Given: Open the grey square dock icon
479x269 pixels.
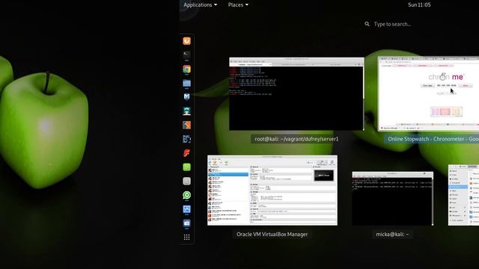Looking at the screenshot, I should click(186, 181).
